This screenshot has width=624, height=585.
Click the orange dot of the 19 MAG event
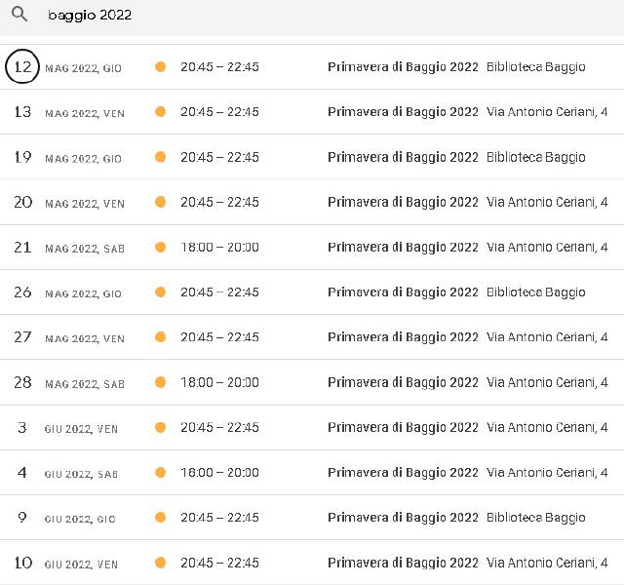tap(160, 157)
